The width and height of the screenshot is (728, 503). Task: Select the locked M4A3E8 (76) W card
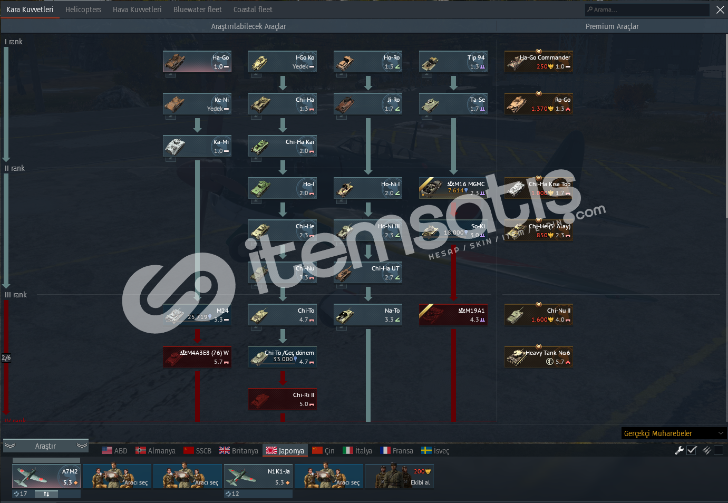click(x=197, y=357)
